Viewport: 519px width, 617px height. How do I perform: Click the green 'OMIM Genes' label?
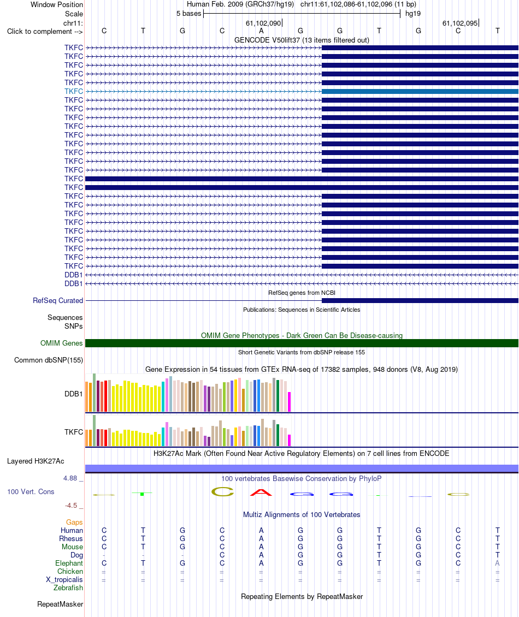pyautogui.click(x=61, y=343)
